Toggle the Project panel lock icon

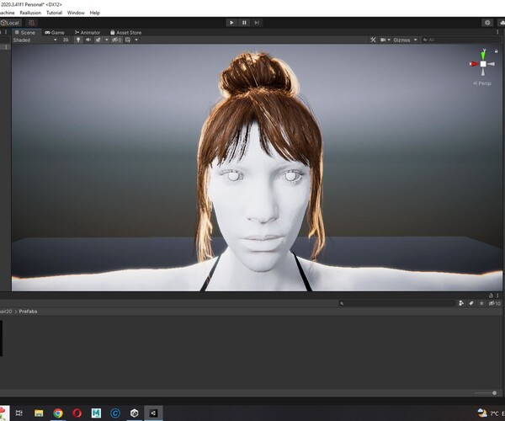pos(492,296)
